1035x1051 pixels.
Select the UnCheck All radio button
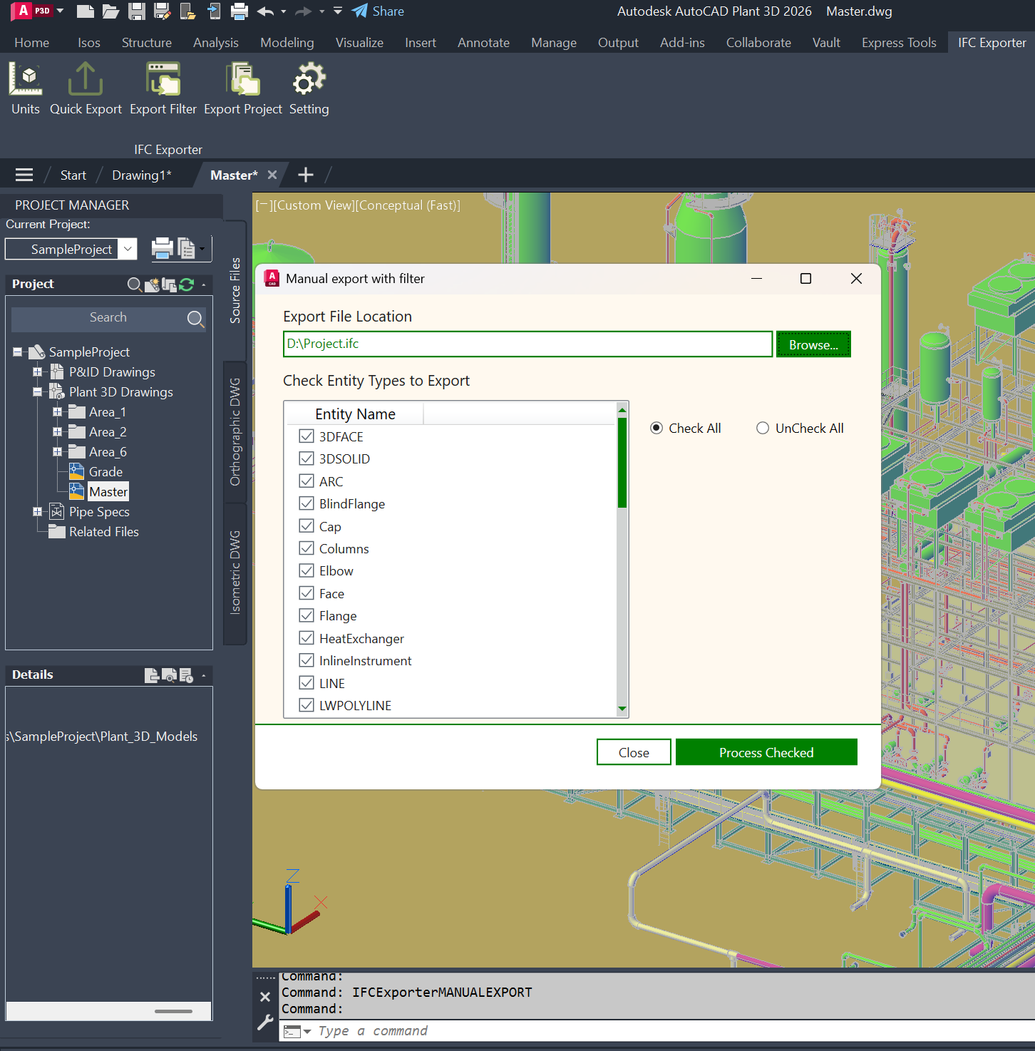pos(763,428)
